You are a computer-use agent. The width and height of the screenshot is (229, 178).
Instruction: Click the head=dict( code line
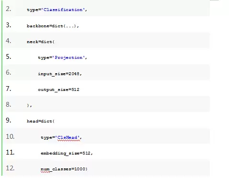(x=41, y=121)
